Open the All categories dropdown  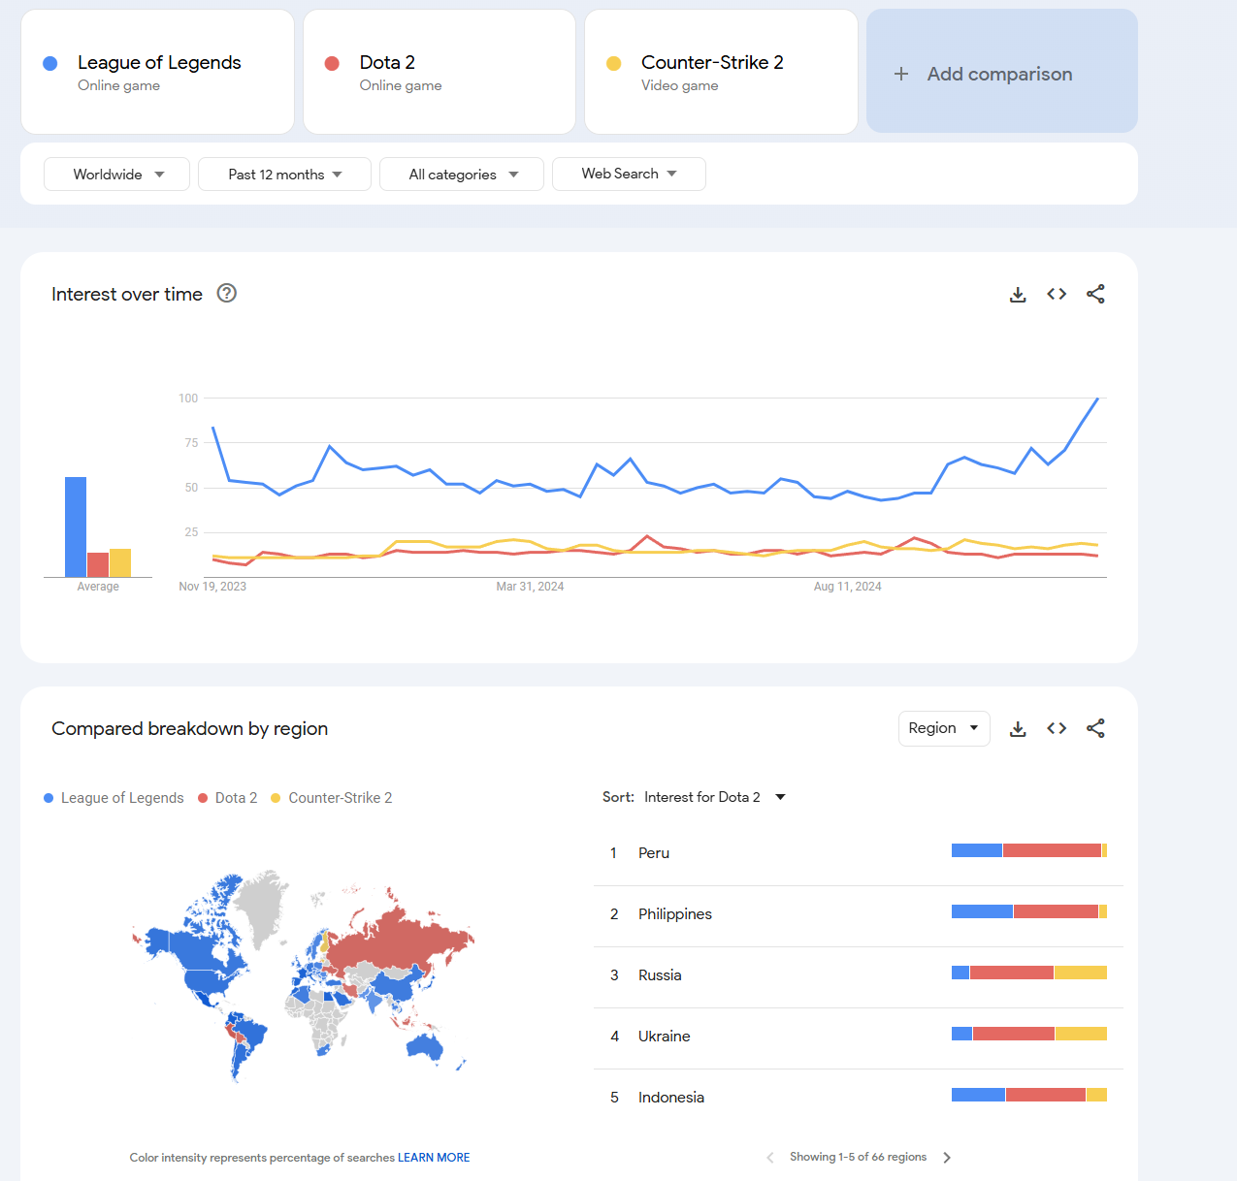coord(462,175)
